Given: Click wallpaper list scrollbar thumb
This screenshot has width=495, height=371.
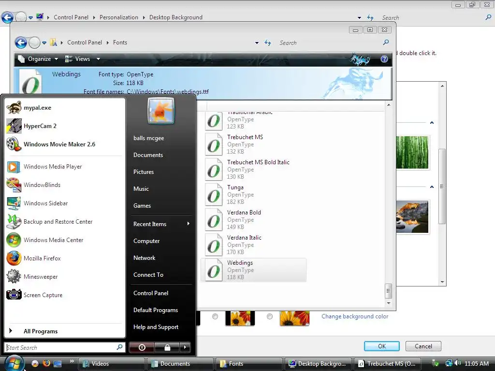Looking at the screenshot, I should coord(442,186).
